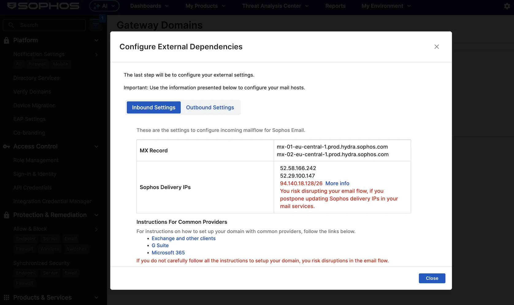This screenshot has height=305, width=514.
Task: Open the Dashboards menu
Action: pyautogui.click(x=149, y=6)
